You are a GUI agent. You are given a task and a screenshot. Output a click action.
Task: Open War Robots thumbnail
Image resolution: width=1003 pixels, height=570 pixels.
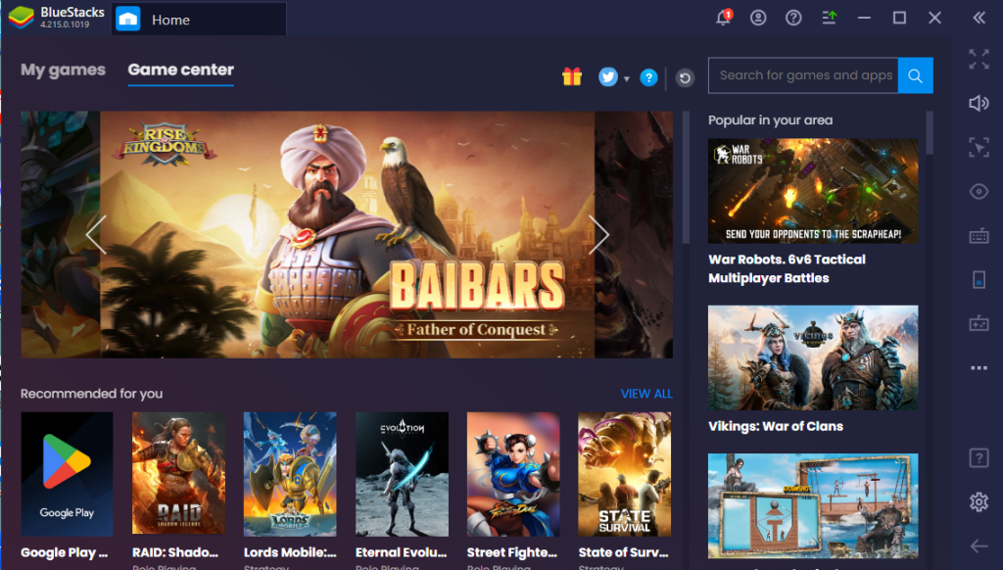click(x=813, y=191)
